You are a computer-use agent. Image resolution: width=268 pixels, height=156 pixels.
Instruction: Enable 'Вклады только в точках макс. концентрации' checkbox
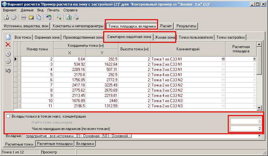(x=8, y=116)
